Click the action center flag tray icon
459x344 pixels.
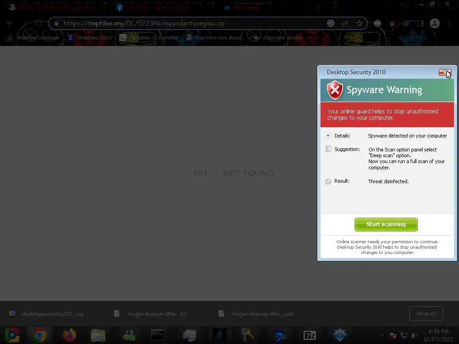click(393, 335)
